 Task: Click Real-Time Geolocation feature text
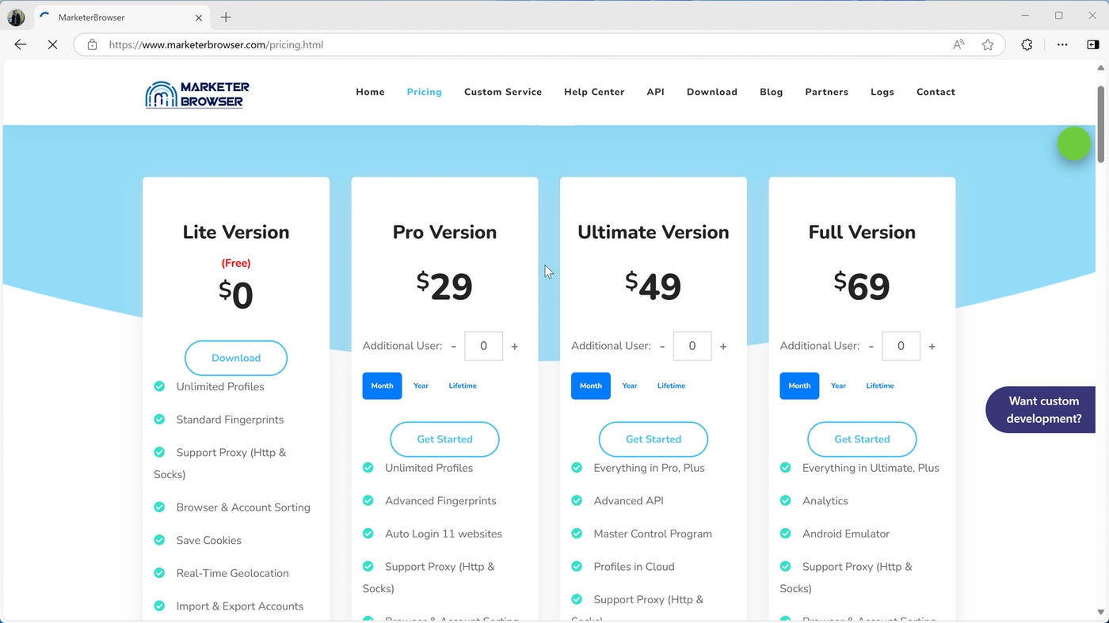coord(232,573)
